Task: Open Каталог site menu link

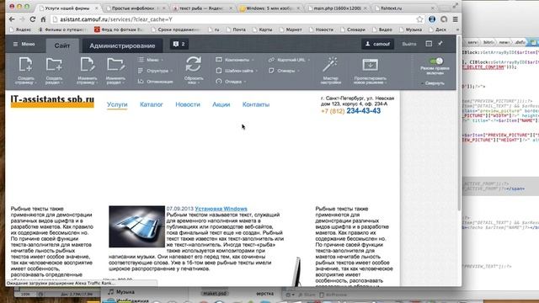Action: pos(152,104)
